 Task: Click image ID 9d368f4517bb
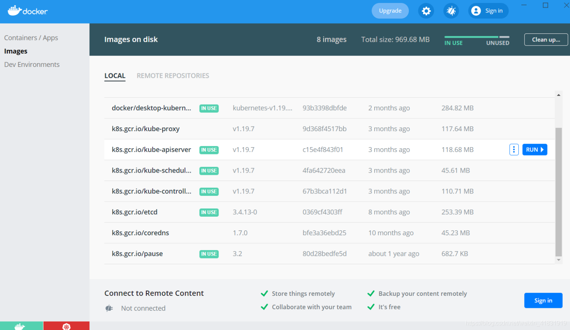click(325, 129)
